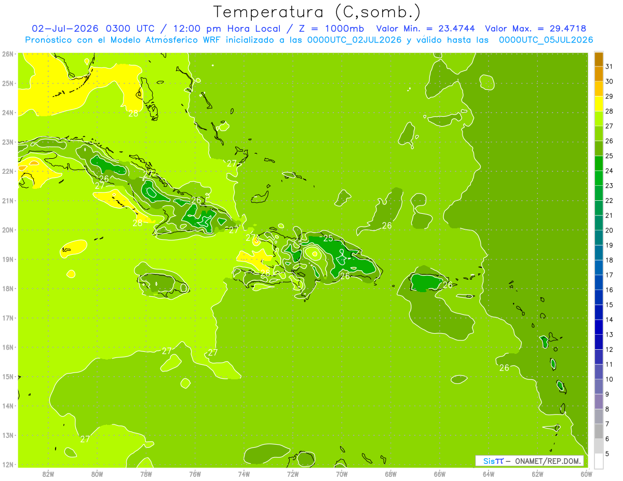Select the valid-until time "0000UTC_05JUL2026"
Screen dimensions: 623x481
[546, 40]
